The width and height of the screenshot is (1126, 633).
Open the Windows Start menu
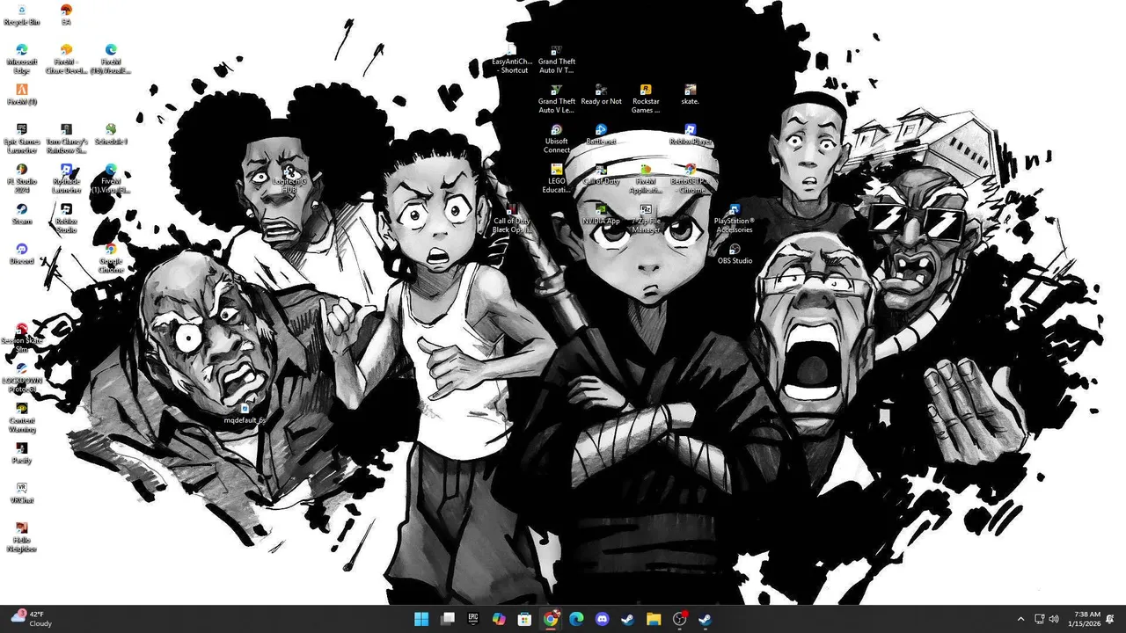pyautogui.click(x=421, y=619)
